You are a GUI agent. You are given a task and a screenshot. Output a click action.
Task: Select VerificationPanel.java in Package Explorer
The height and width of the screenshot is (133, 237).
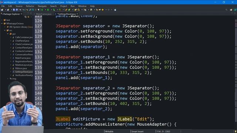(x=24, y=75)
